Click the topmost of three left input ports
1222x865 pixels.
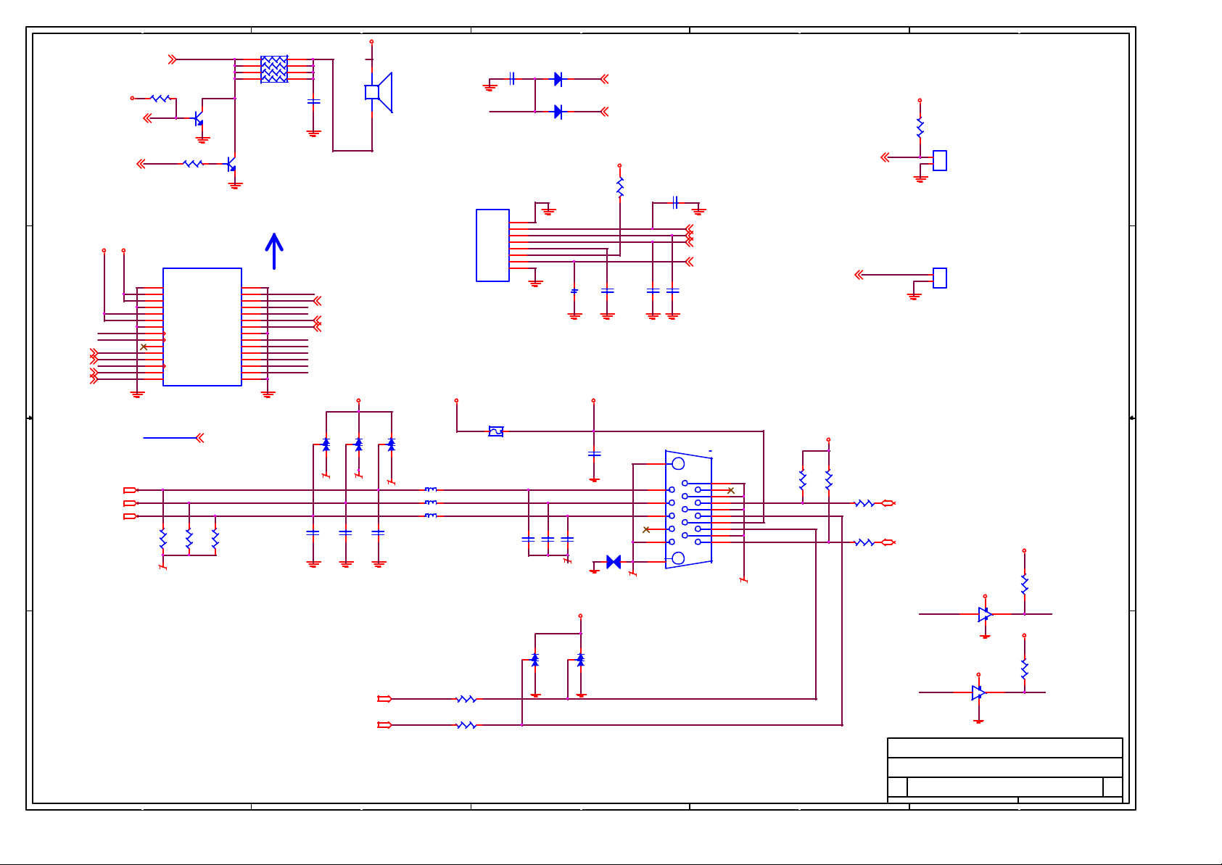pos(131,490)
